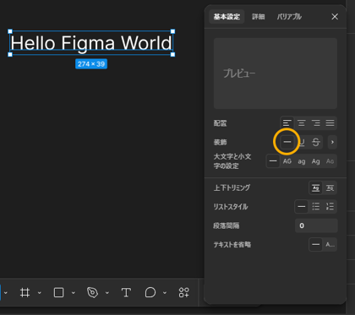Apply strikethrough decoration
Viewport: 355px width, 315px height.
pos(316,142)
